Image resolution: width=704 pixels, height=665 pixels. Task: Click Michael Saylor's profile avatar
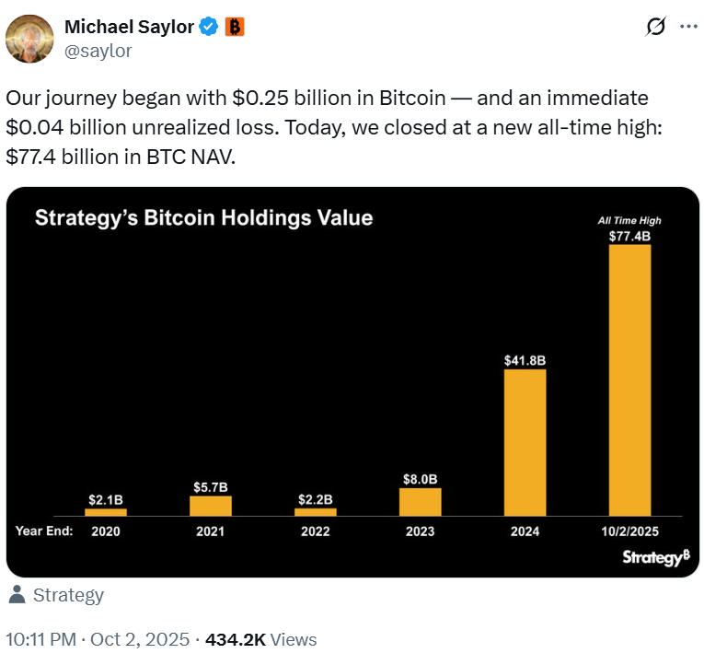29,38
